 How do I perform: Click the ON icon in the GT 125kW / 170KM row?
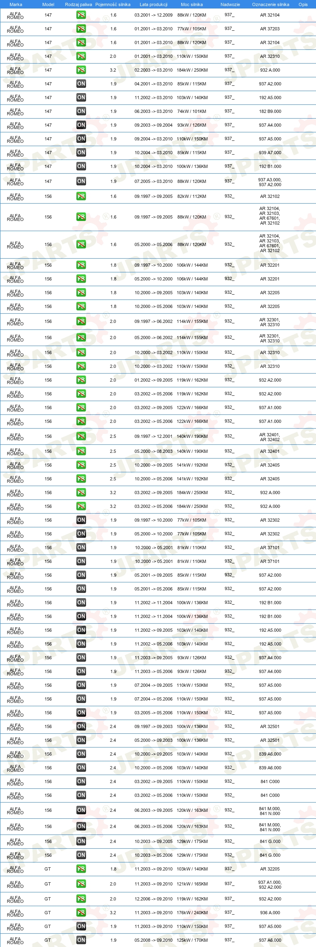pos(81,940)
